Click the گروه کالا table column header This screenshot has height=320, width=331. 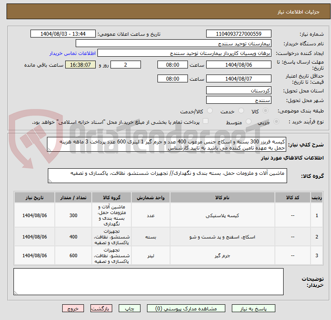coord(111,197)
